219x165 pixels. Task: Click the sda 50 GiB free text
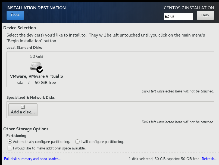[36, 83]
